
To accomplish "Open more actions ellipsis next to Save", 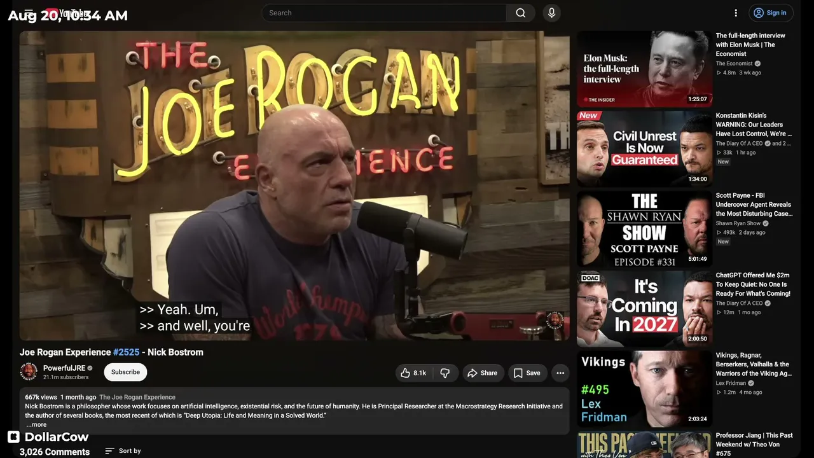I will tap(560, 373).
